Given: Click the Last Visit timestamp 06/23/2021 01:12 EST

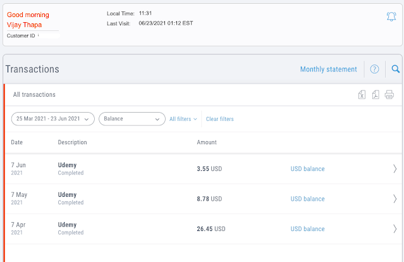Looking at the screenshot, I should [166, 23].
